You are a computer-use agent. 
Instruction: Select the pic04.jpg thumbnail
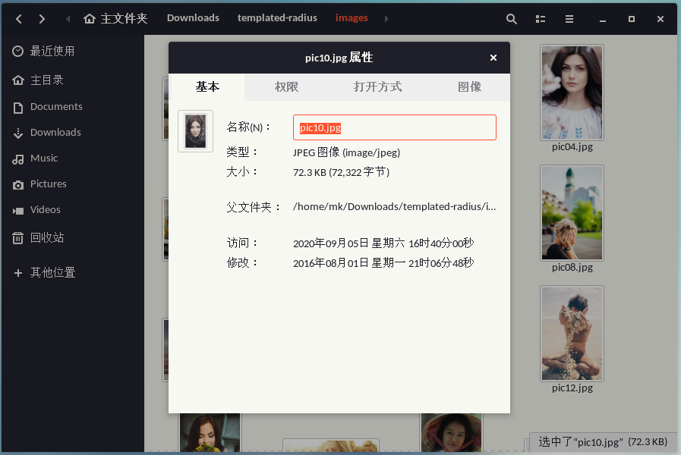[572, 93]
